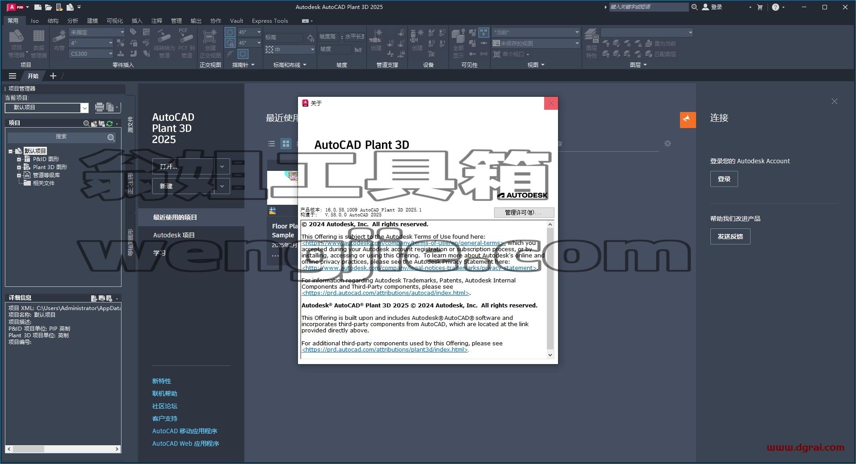The width and height of the screenshot is (856, 464).
Task: Click the plus icon to add new tab
Action: [x=53, y=76]
